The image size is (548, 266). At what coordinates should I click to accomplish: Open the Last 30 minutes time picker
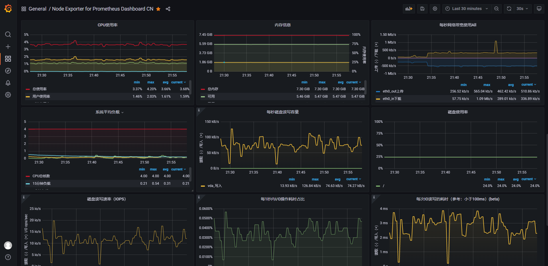pyautogui.click(x=466, y=9)
